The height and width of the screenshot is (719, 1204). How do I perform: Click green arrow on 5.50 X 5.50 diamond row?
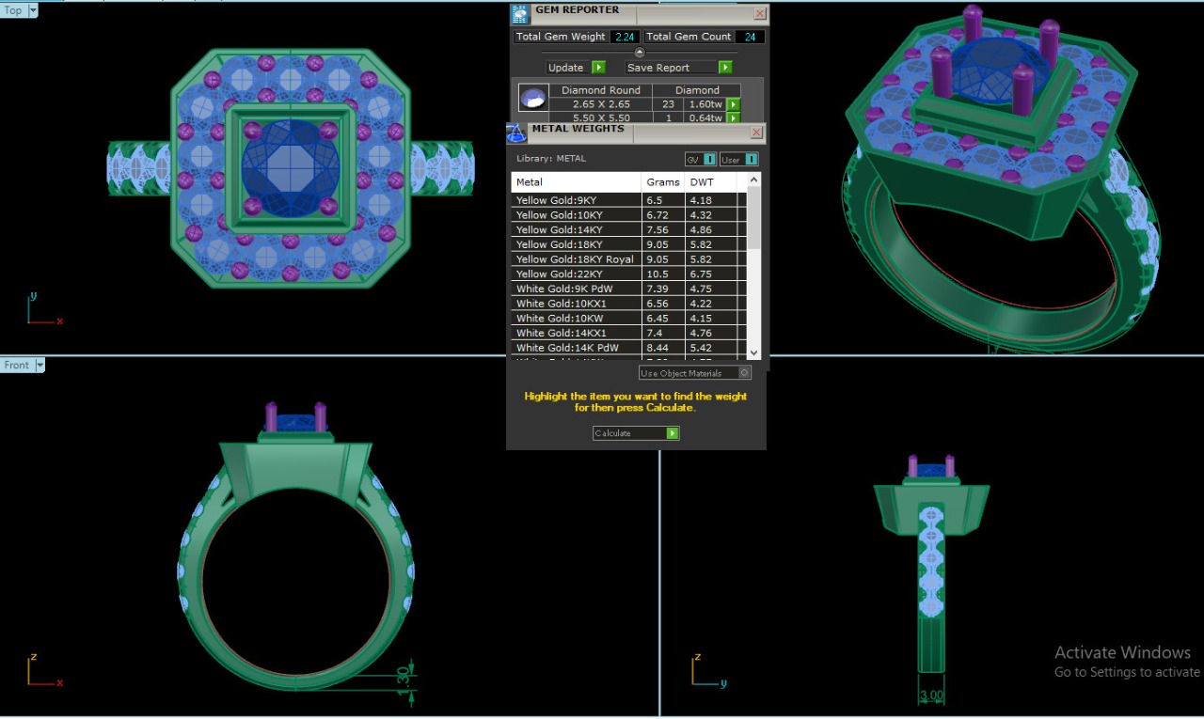(x=734, y=118)
